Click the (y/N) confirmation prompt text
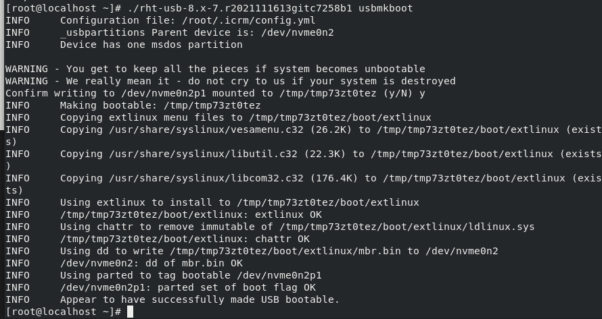Image resolution: width=602 pixels, height=319 pixels. click(395, 93)
